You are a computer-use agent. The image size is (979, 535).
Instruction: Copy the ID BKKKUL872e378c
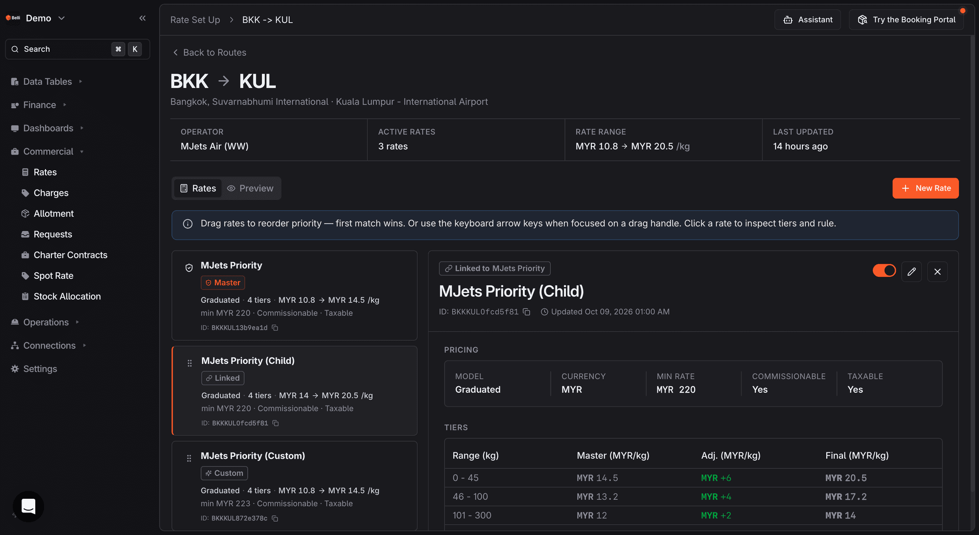click(275, 518)
